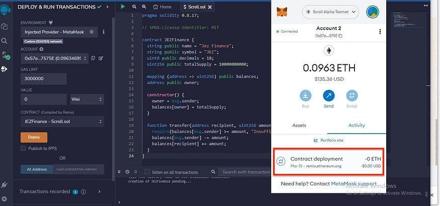Open the Search in files sidebar icon
The image size is (440, 206).
pos(4,41)
